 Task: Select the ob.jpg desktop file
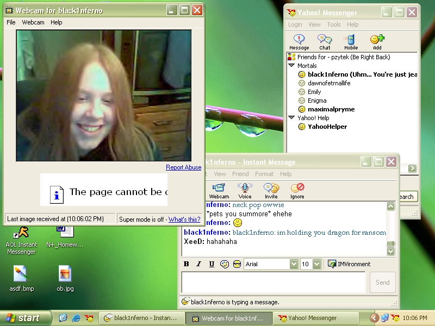[65, 278]
